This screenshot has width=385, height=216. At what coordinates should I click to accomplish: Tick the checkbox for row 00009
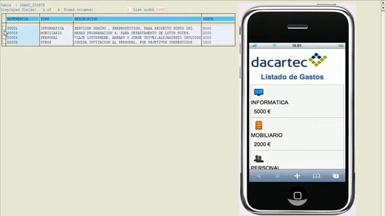4,43
